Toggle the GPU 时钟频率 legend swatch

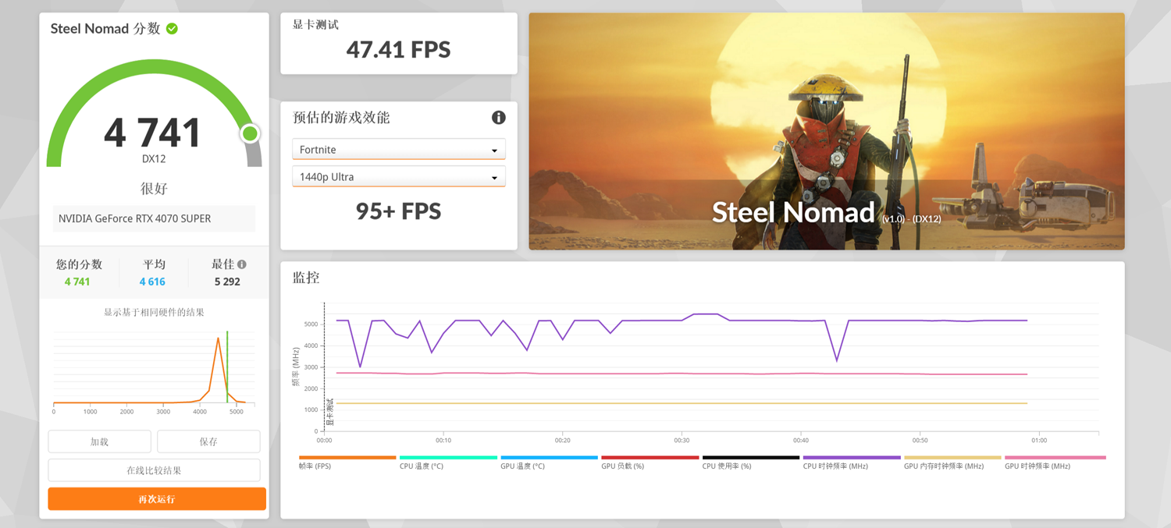coord(1055,458)
